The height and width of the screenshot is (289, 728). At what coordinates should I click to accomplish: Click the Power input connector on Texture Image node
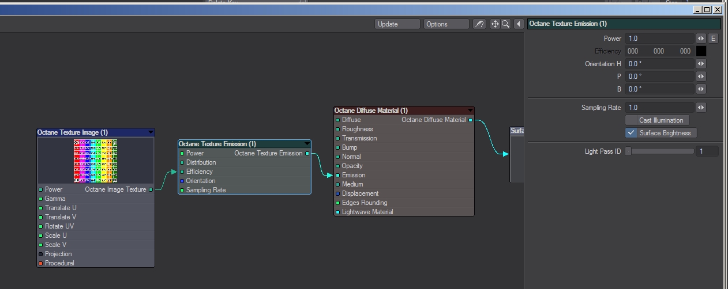tap(41, 189)
